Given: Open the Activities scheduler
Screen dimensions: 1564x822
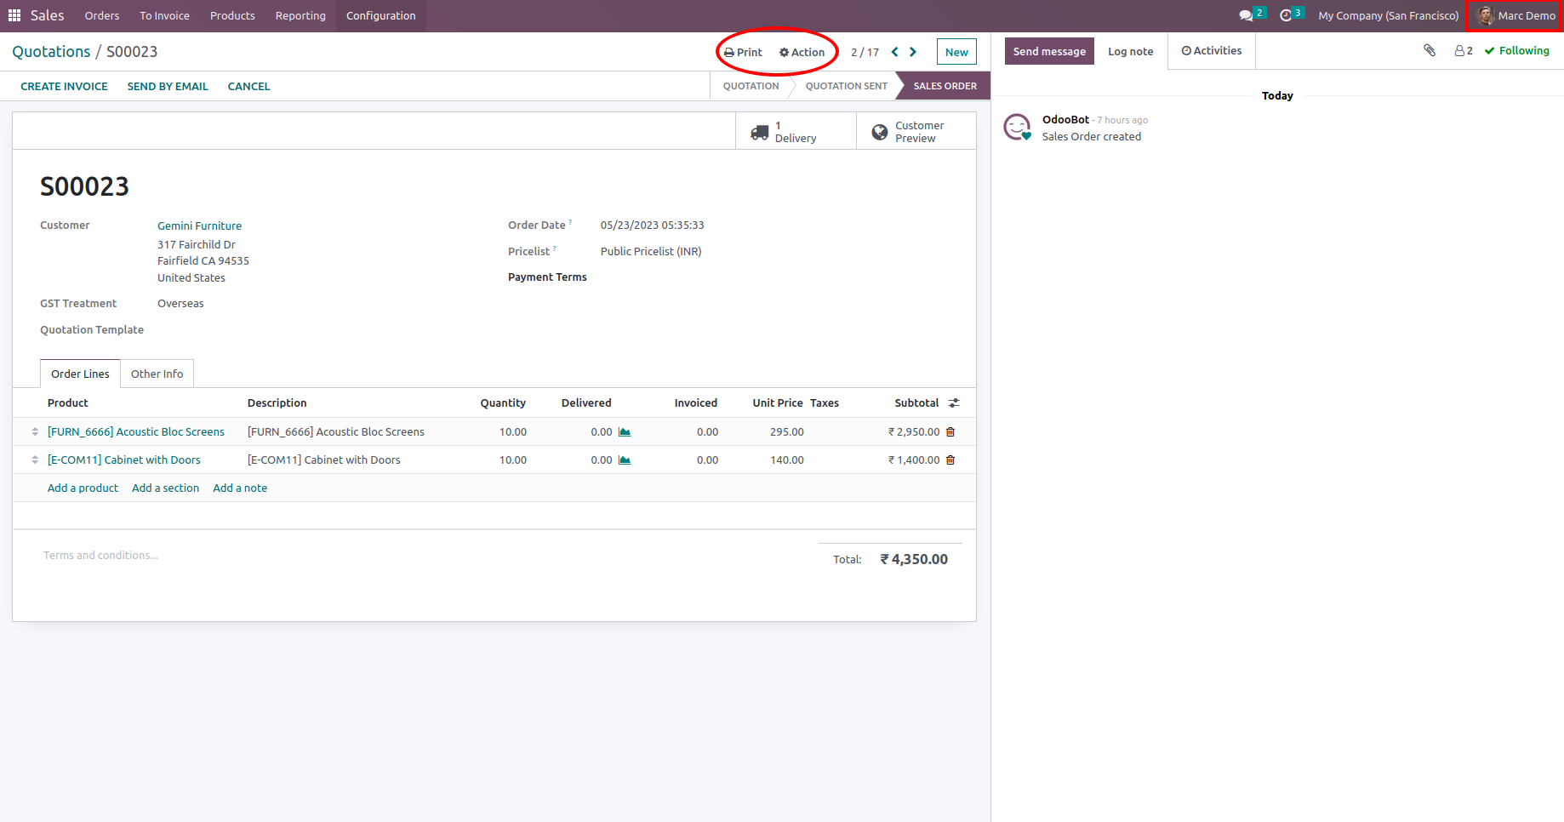Looking at the screenshot, I should [x=1212, y=51].
